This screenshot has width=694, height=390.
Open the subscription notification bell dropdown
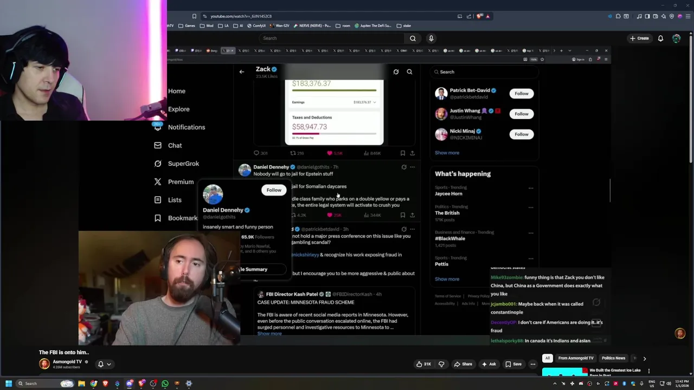(x=104, y=364)
